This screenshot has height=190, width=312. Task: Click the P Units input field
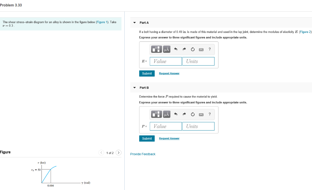coord(198,126)
